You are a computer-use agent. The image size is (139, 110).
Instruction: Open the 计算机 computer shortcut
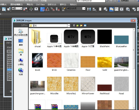[x=21, y=62]
